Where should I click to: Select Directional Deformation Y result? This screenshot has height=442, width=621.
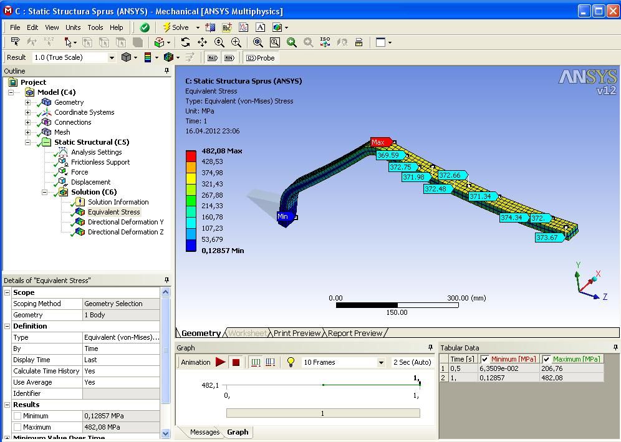(x=125, y=222)
